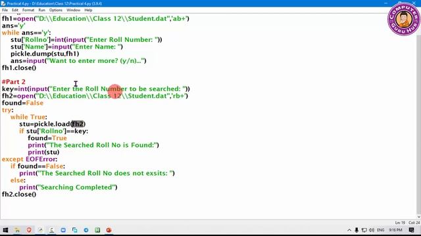
Task: Open File Explorer from the taskbar
Action: tap(17, 230)
